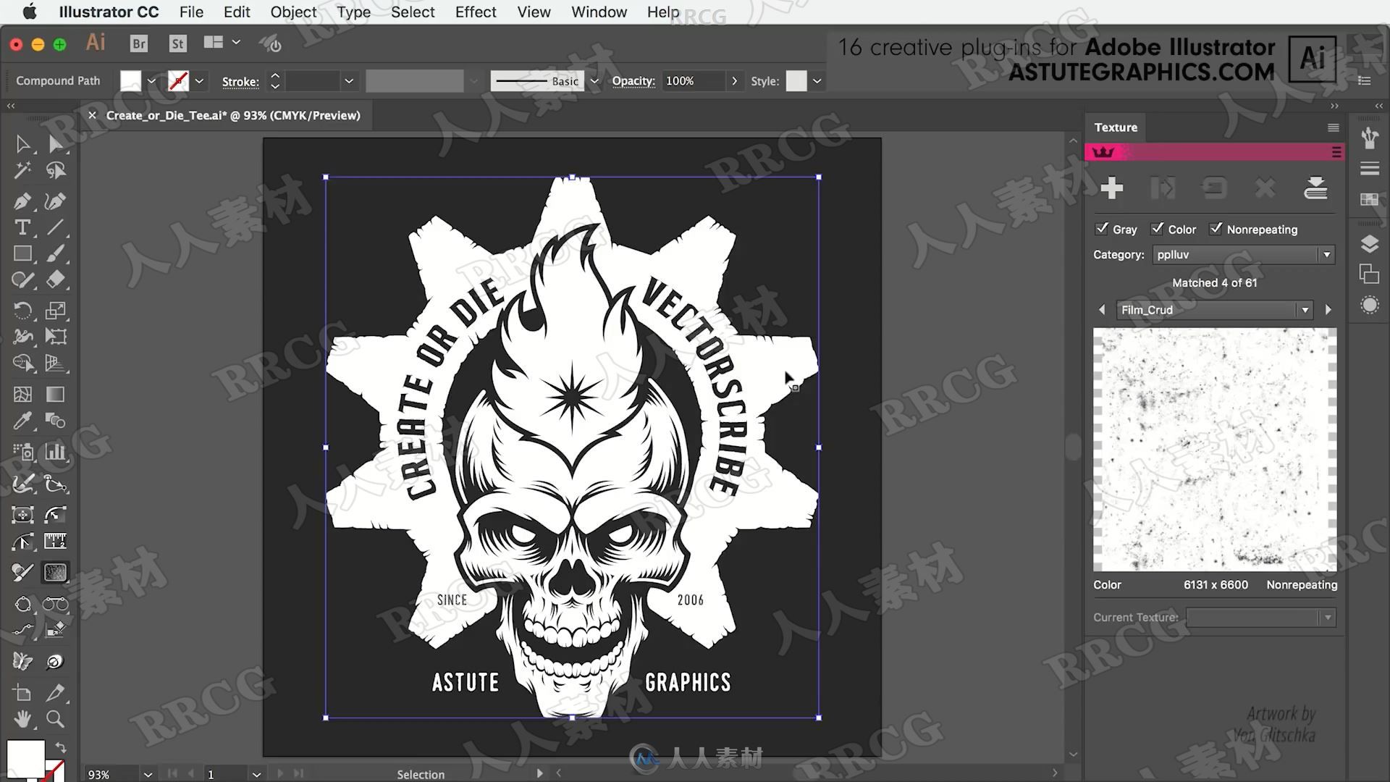Select the Eyedropper tool
Screen dimensions: 1390x782
pyautogui.click(x=22, y=421)
